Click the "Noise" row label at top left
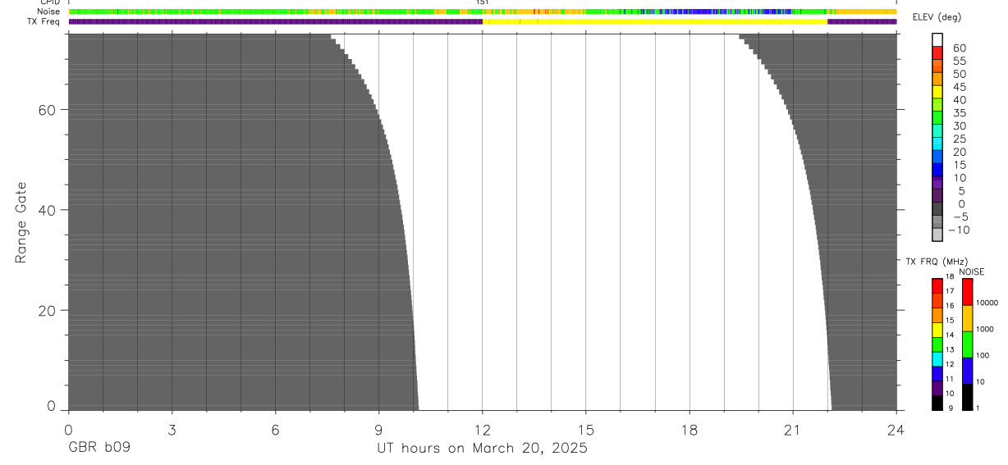 [49, 11]
